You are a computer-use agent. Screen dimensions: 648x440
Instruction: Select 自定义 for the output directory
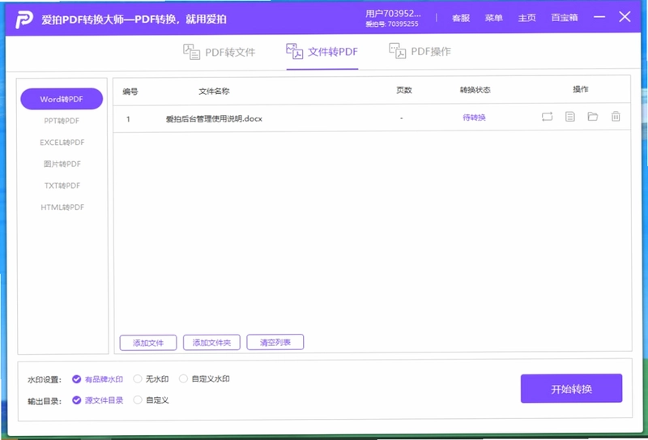coord(151,399)
